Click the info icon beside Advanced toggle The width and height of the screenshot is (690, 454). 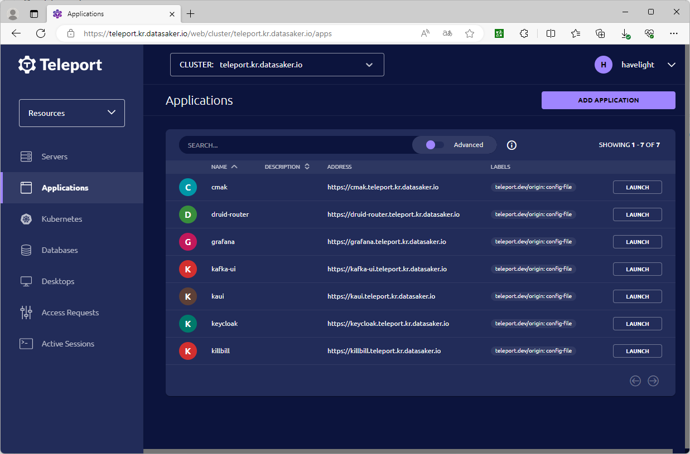click(x=512, y=145)
